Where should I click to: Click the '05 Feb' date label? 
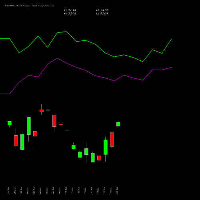47,190
